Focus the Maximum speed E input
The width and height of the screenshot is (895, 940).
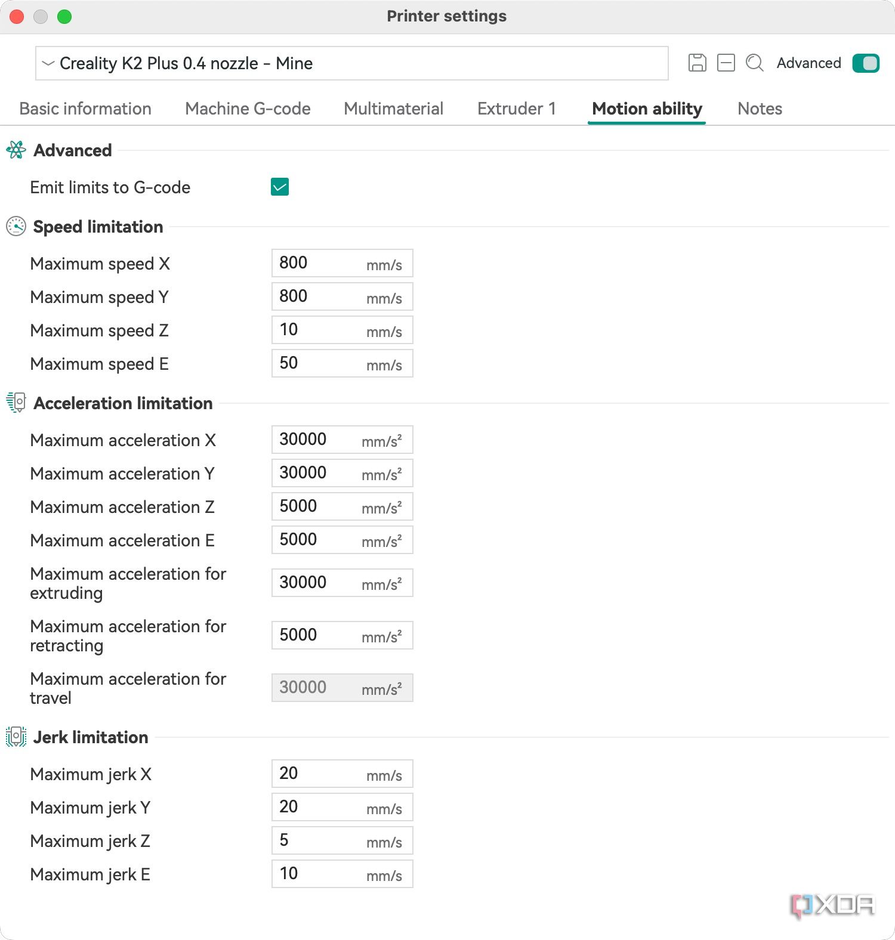click(x=342, y=363)
